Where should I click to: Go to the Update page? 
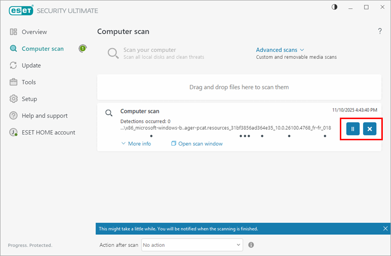(x=31, y=66)
